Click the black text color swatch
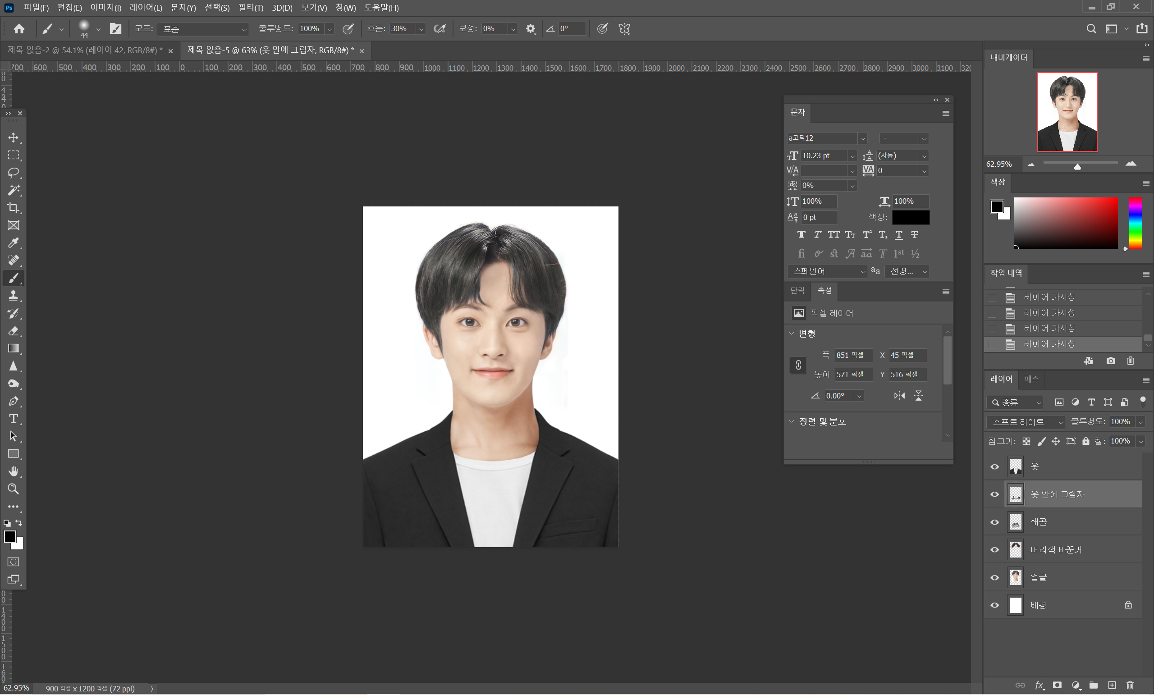The height and width of the screenshot is (695, 1154). click(910, 217)
